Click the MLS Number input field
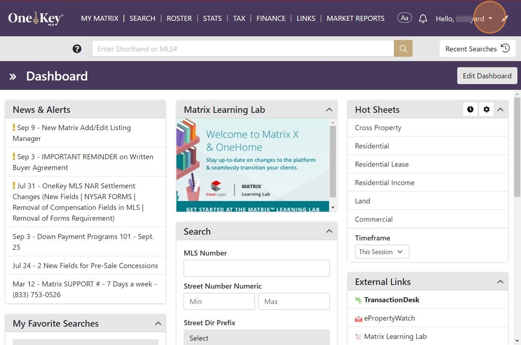Screen dimensions: 521x345 pos(256,268)
